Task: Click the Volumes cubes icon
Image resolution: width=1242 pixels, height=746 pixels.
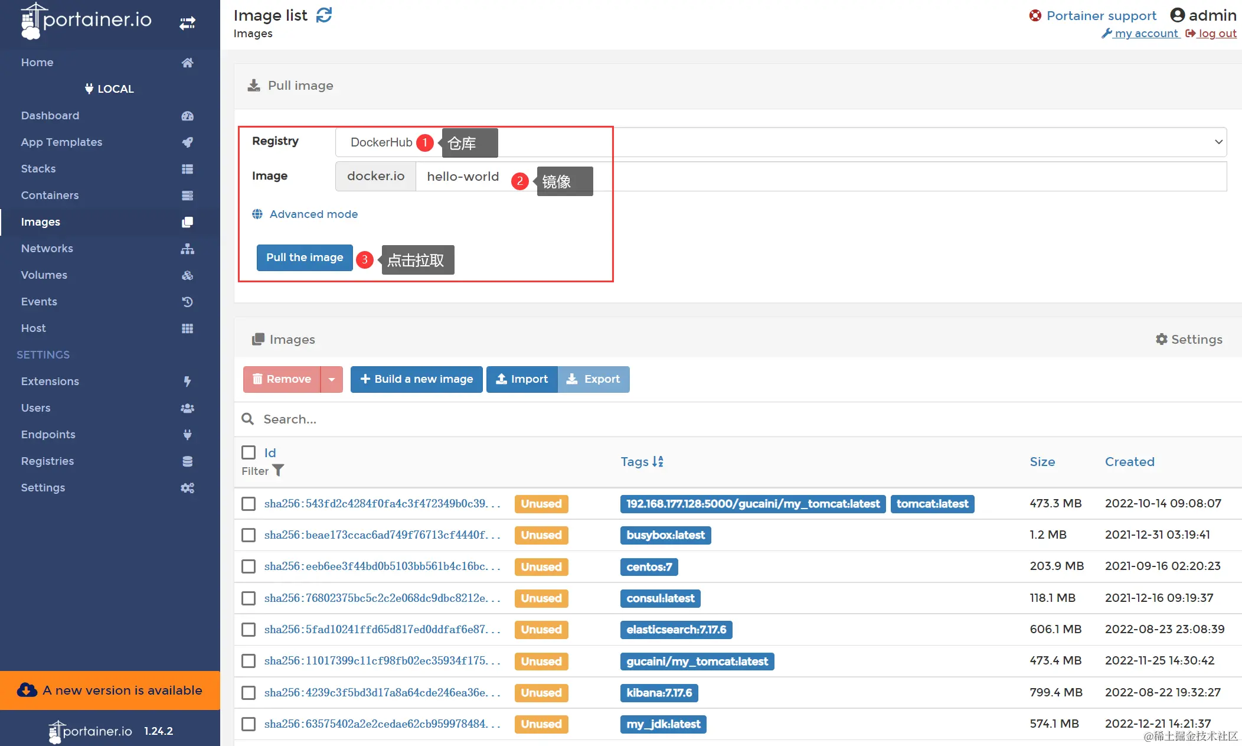Action: 187,275
